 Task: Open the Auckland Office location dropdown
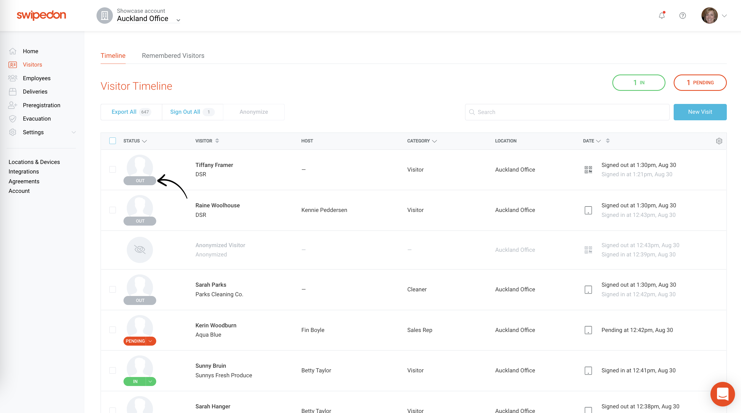pyautogui.click(x=148, y=19)
